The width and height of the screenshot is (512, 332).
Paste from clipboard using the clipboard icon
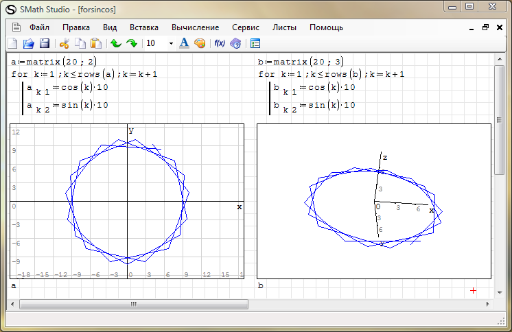[96, 43]
